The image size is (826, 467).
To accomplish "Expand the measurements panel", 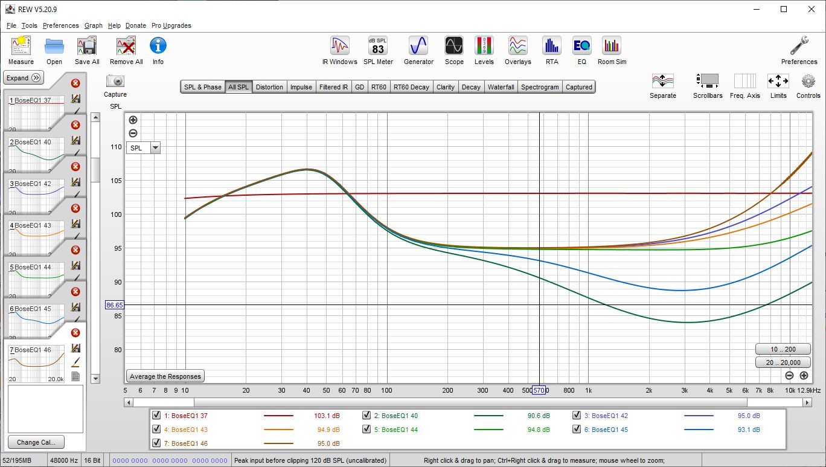I will pos(24,78).
